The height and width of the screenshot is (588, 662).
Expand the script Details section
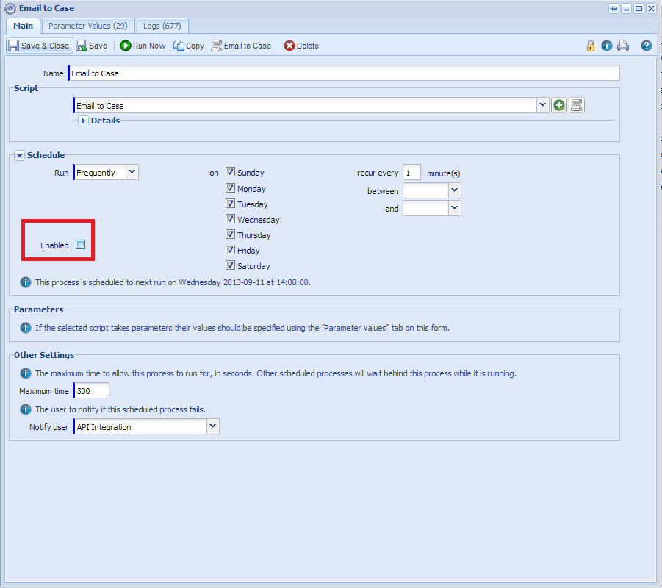tap(83, 121)
